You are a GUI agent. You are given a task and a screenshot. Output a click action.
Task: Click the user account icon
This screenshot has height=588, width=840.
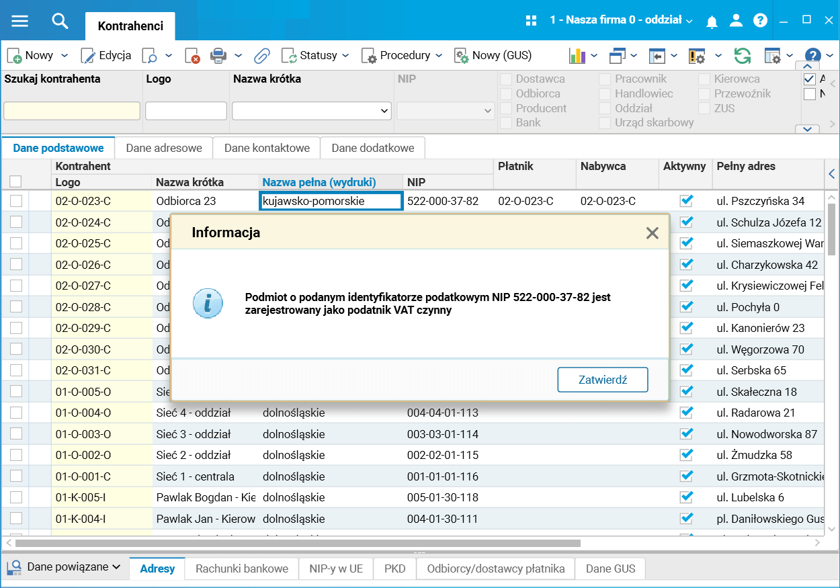[x=736, y=21]
